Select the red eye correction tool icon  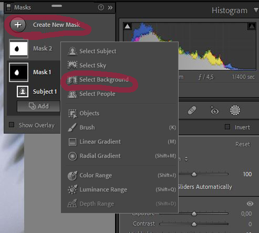click(x=214, y=110)
